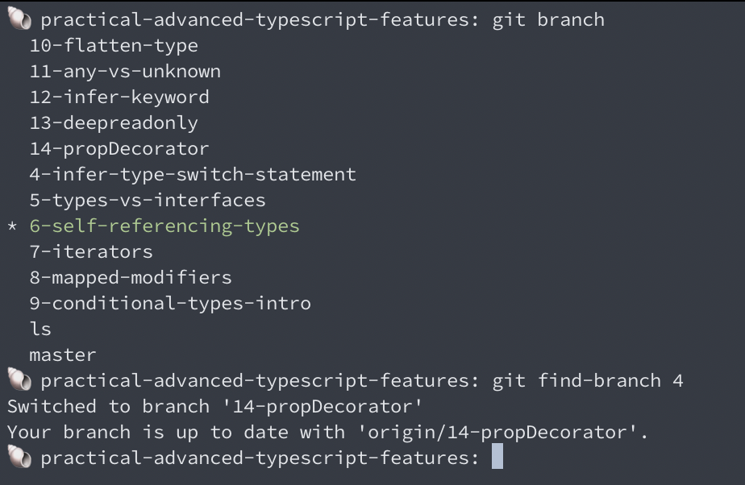Screen dimensions: 745x485
Task: Click the 13-deepreadonly branch entry
Action: pos(114,123)
